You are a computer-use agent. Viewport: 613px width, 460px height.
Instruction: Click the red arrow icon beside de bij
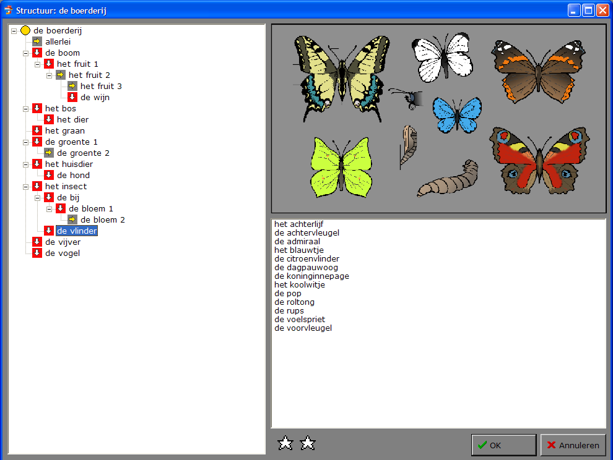[49, 197]
